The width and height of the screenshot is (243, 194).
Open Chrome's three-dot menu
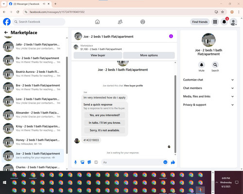(239, 12)
